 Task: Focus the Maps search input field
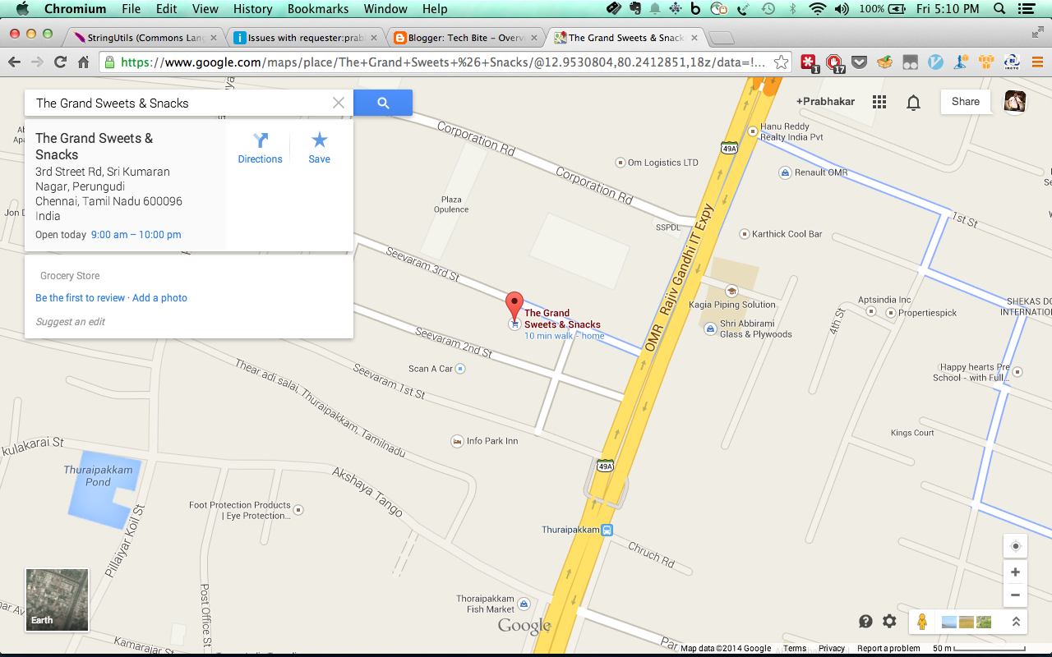click(x=181, y=103)
